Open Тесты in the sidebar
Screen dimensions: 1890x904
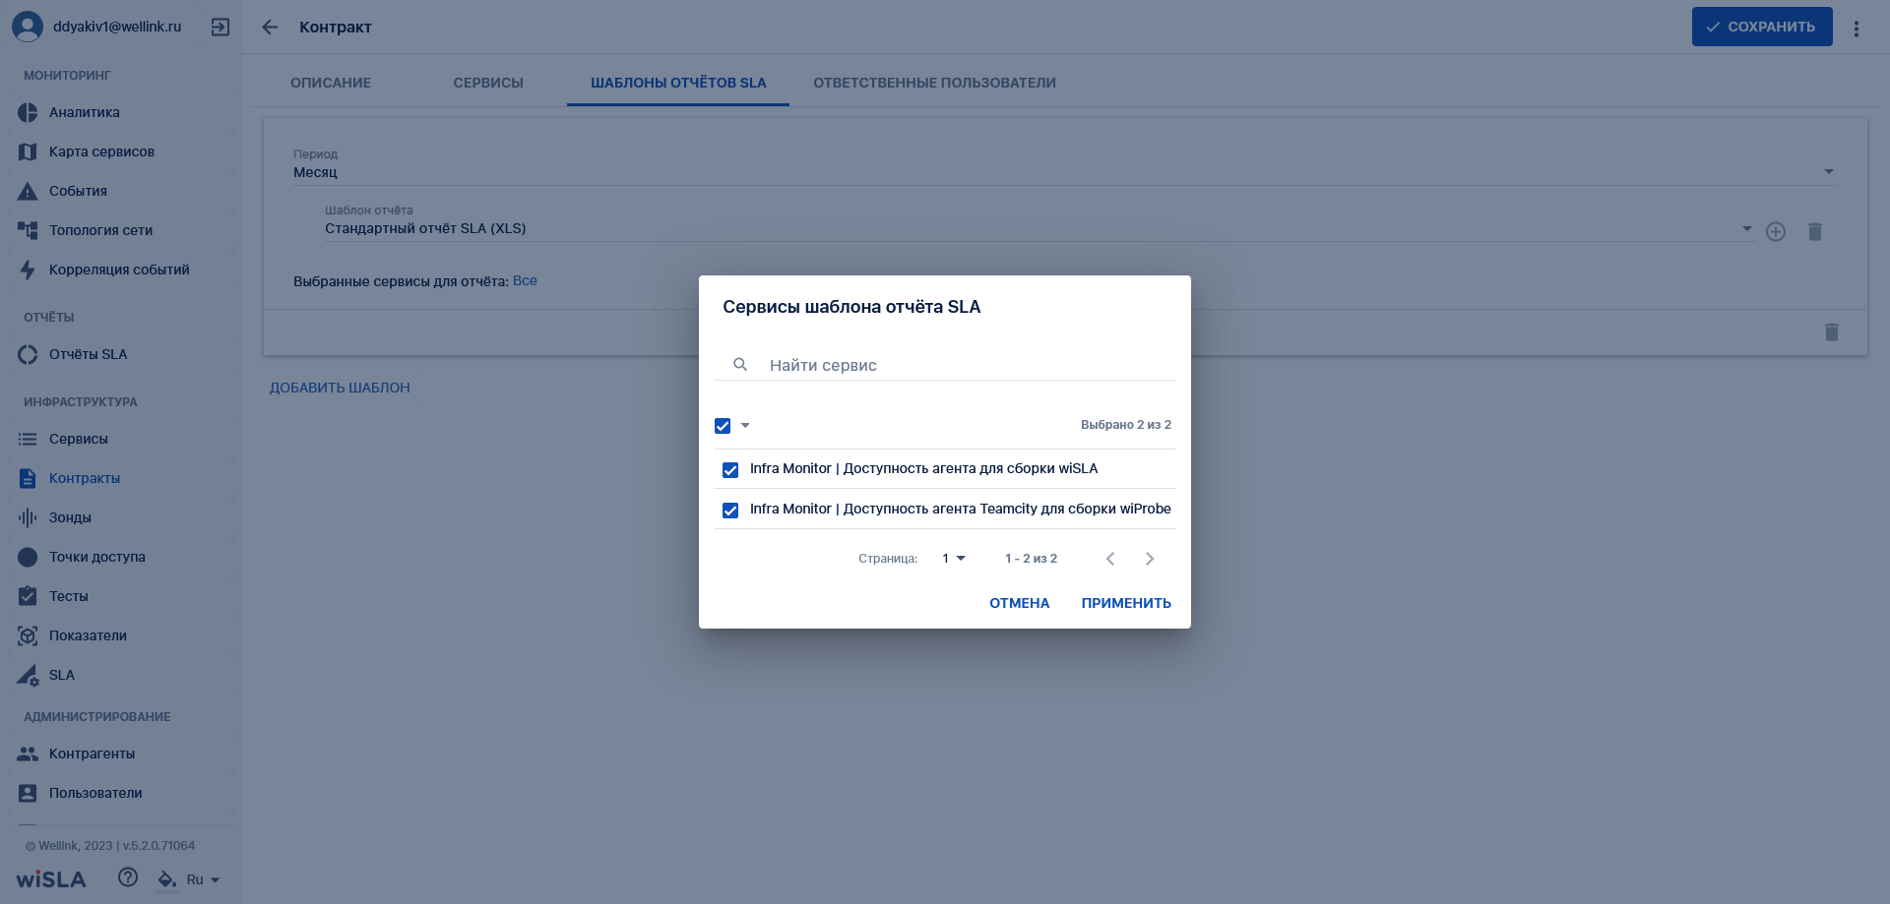pyautogui.click(x=120, y=596)
